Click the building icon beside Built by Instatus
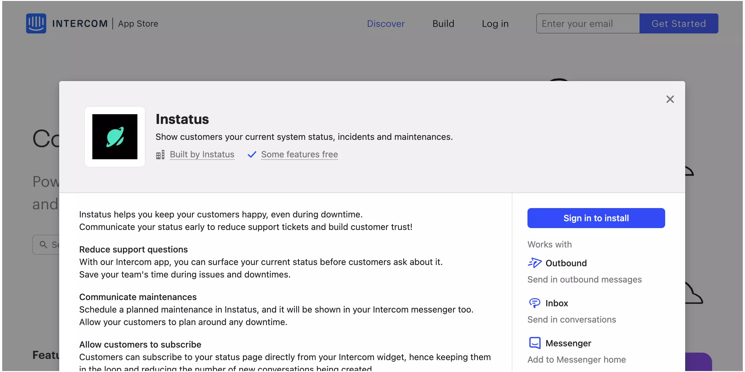 coord(160,155)
